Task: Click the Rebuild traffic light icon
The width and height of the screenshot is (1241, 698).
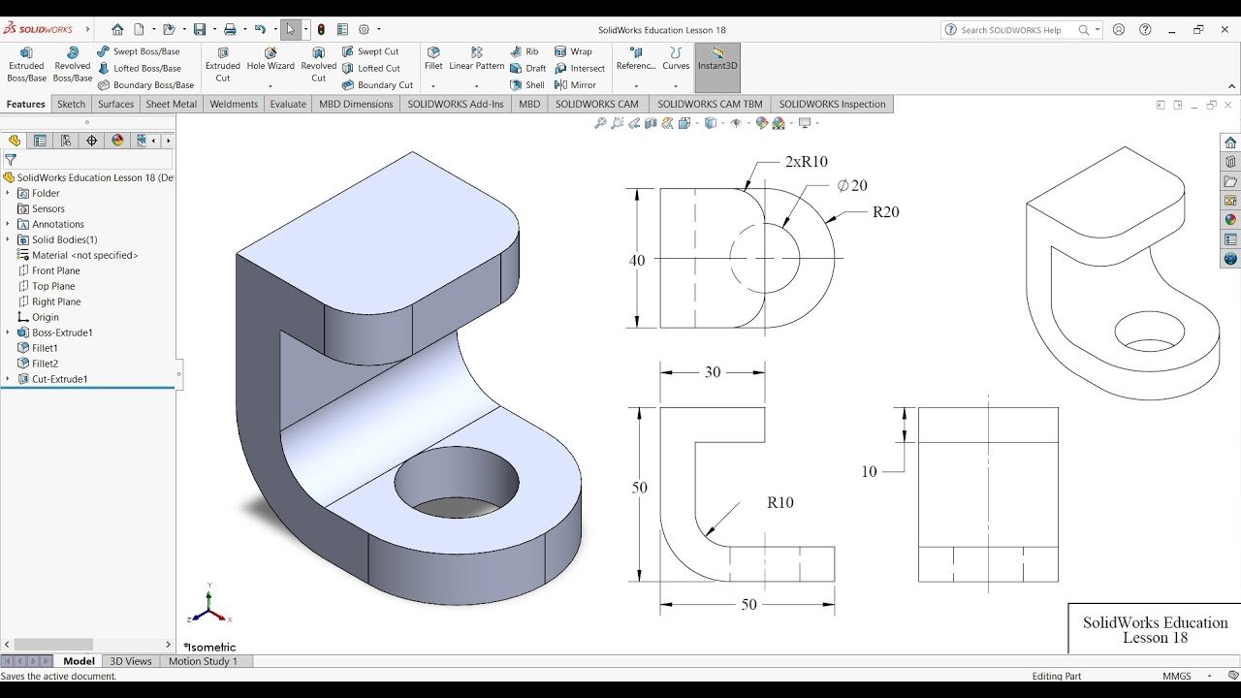Action: [321, 30]
